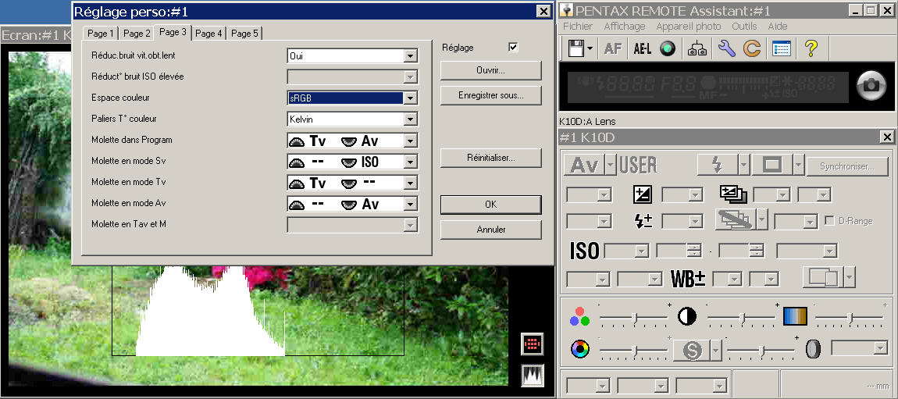Screen dimensions: 898x399
Task: Confirm with the OK button
Action: (x=491, y=205)
